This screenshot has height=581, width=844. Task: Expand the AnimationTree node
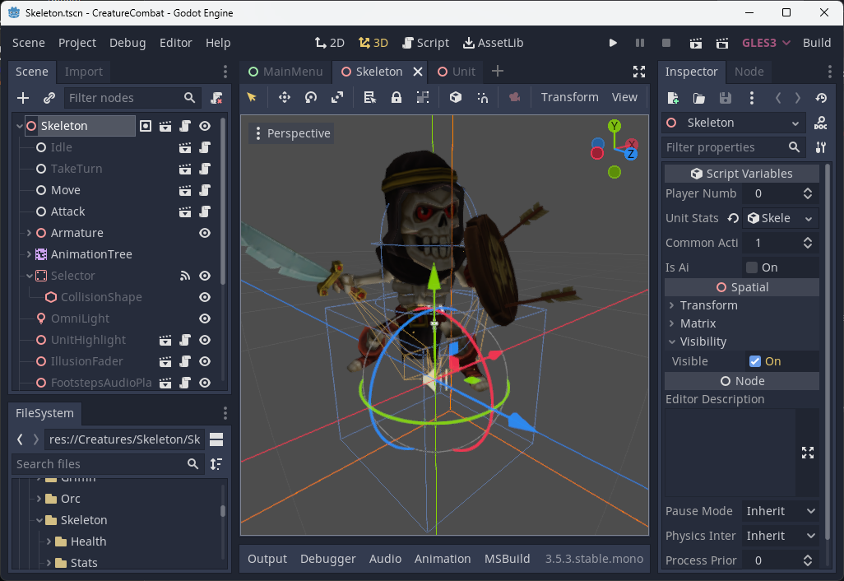(x=29, y=254)
